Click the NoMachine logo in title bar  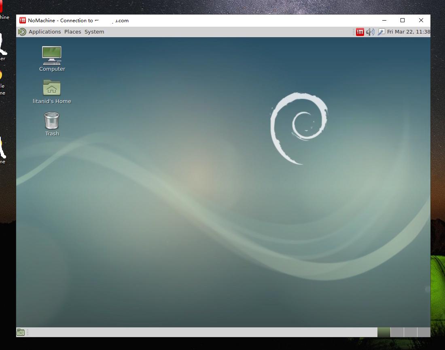23,21
